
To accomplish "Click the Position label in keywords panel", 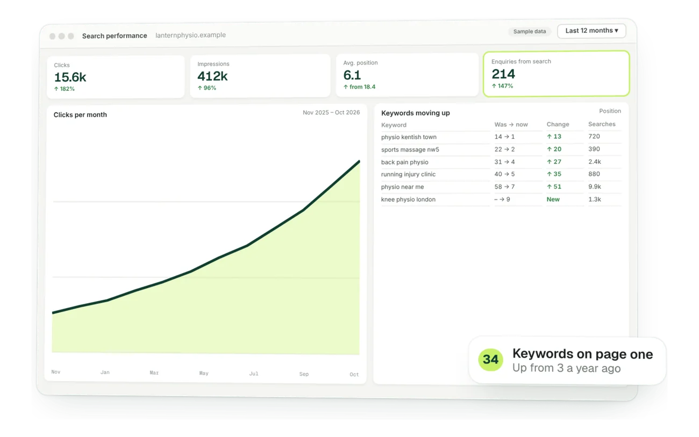I will point(610,111).
